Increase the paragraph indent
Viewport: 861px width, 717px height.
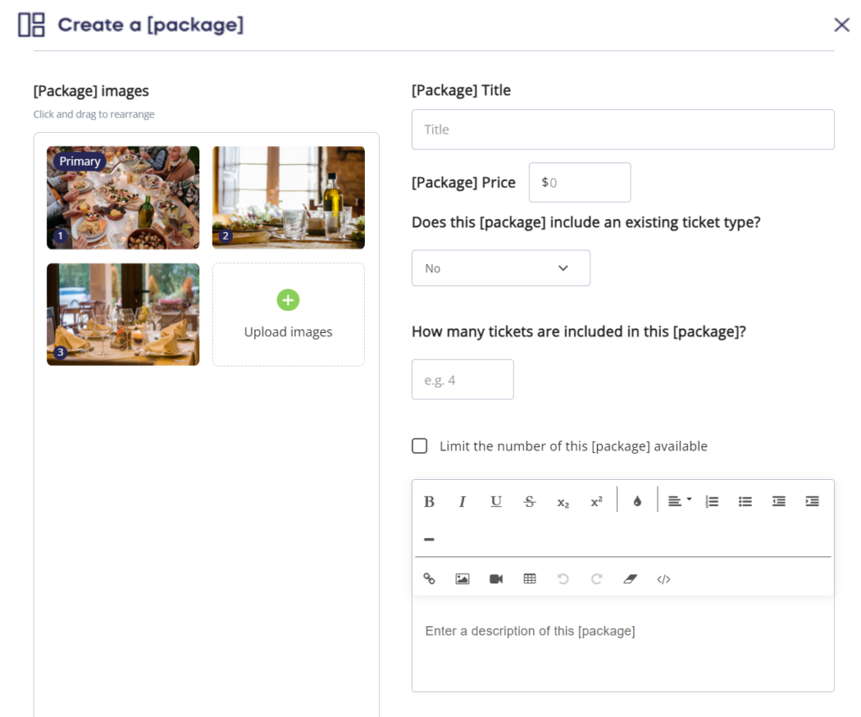click(x=812, y=501)
